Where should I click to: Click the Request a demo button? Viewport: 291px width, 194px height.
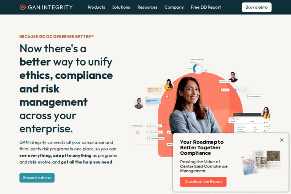[37, 178]
